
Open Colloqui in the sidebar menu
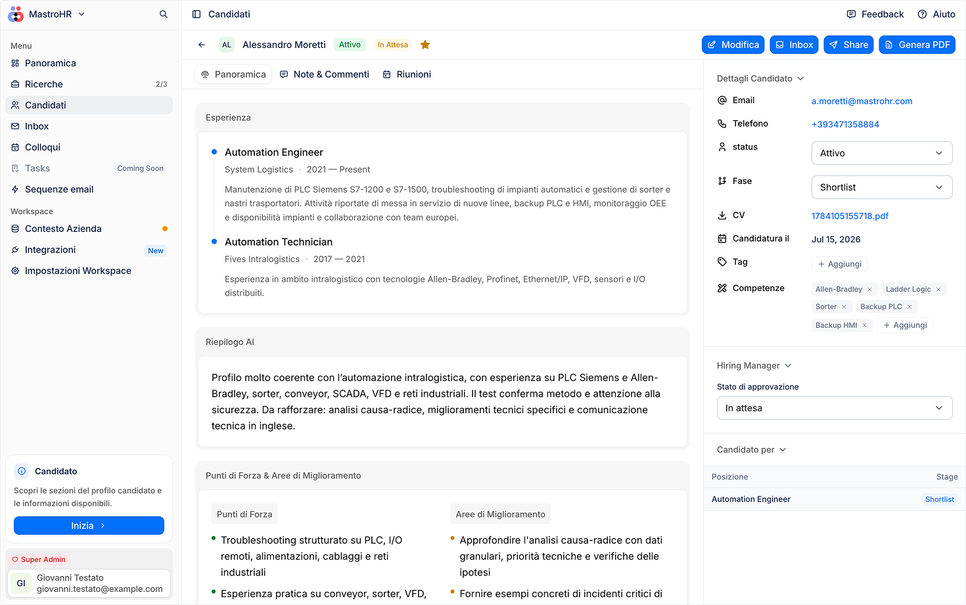click(89, 147)
